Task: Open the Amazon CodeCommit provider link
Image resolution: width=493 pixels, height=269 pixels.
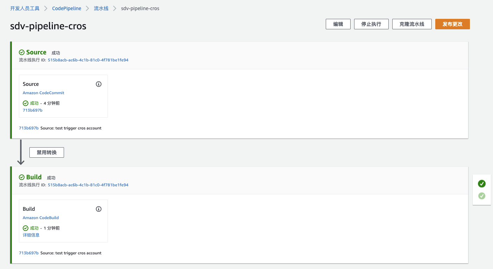Action: pyautogui.click(x=43, y=93)
